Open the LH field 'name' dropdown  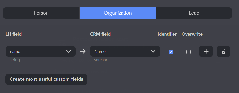[x=41, y=51]
